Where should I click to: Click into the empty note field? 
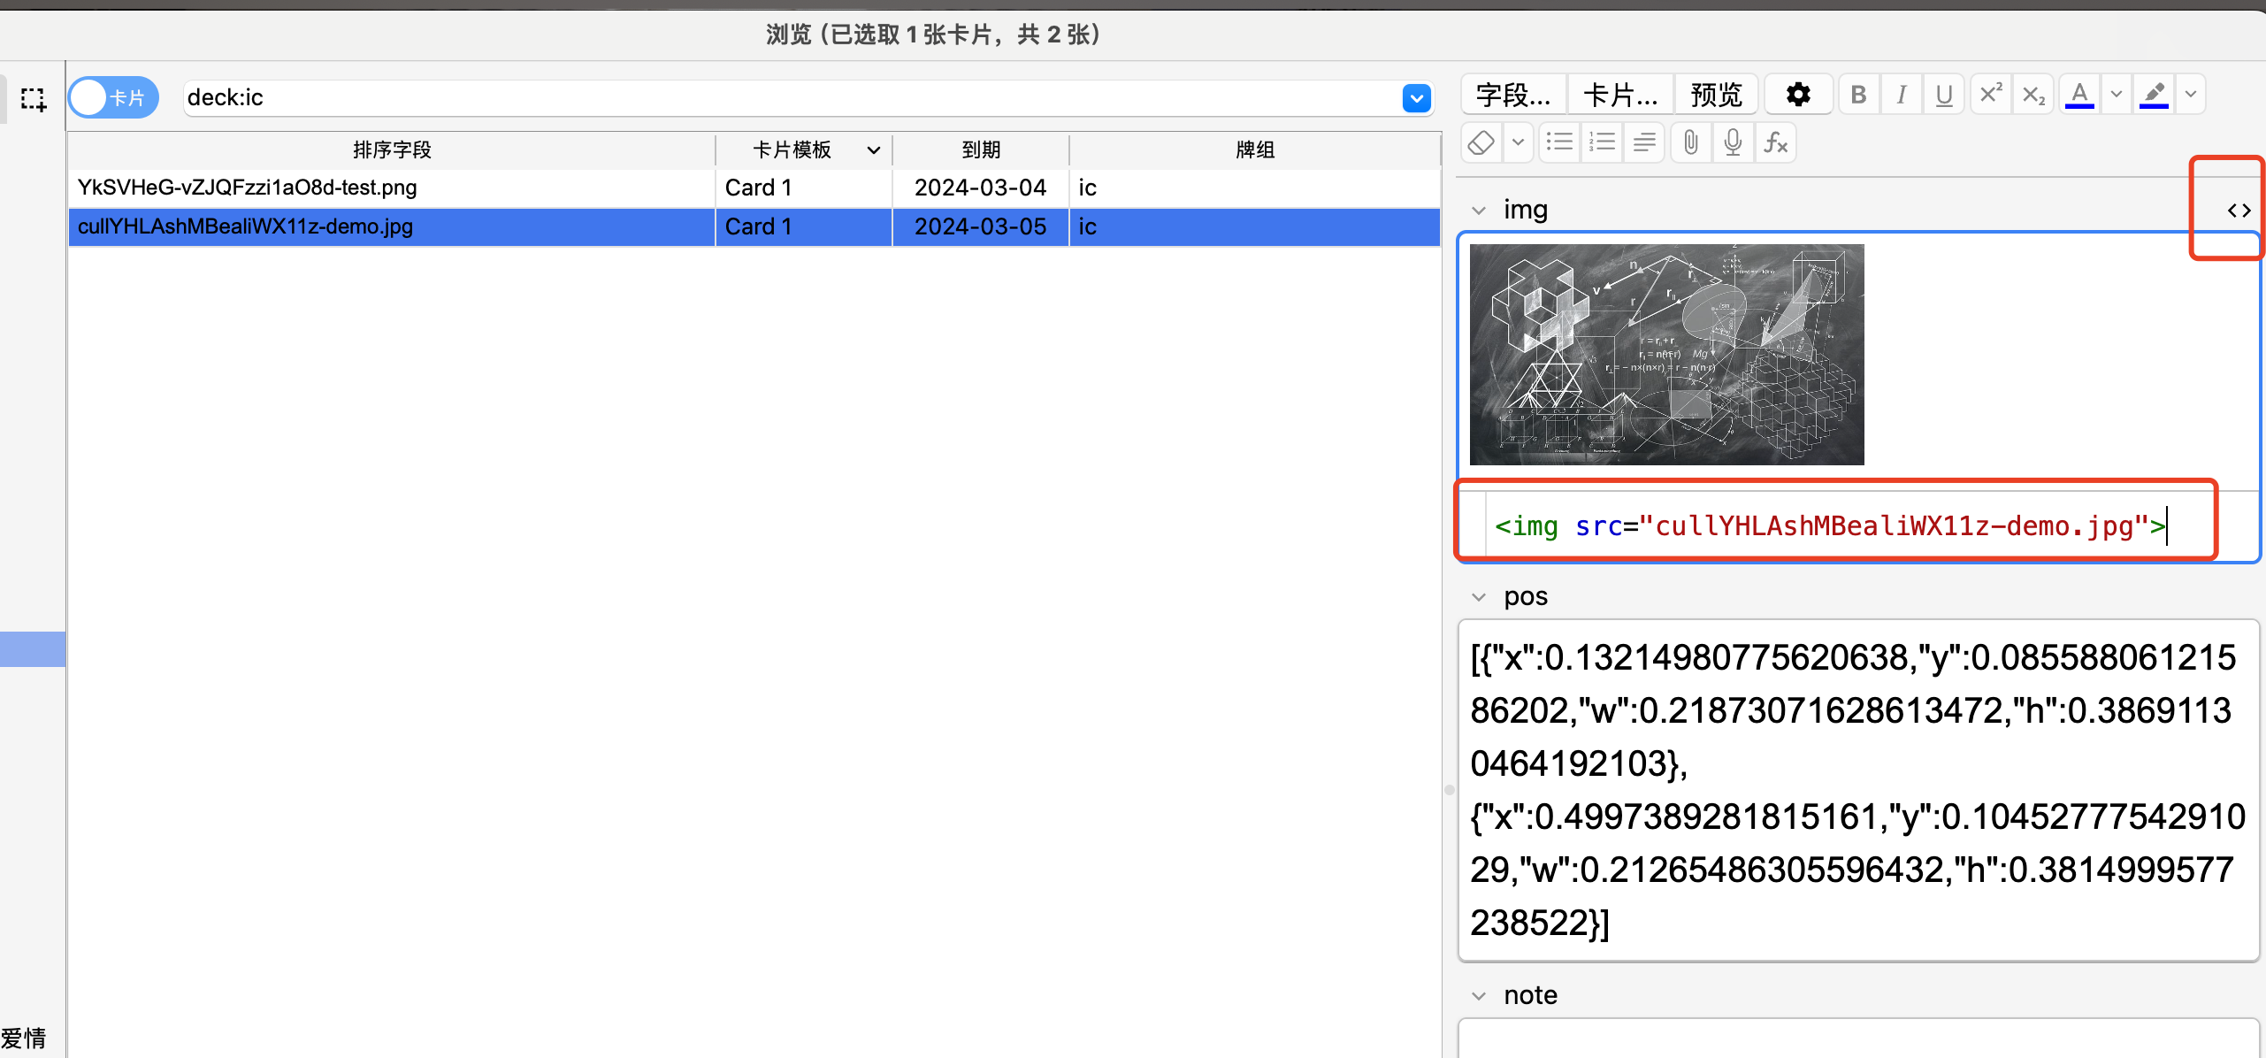(x=1857, y=1039)
